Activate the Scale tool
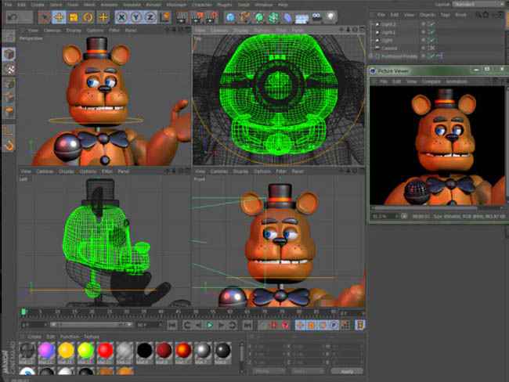 (x=74, y=17)
